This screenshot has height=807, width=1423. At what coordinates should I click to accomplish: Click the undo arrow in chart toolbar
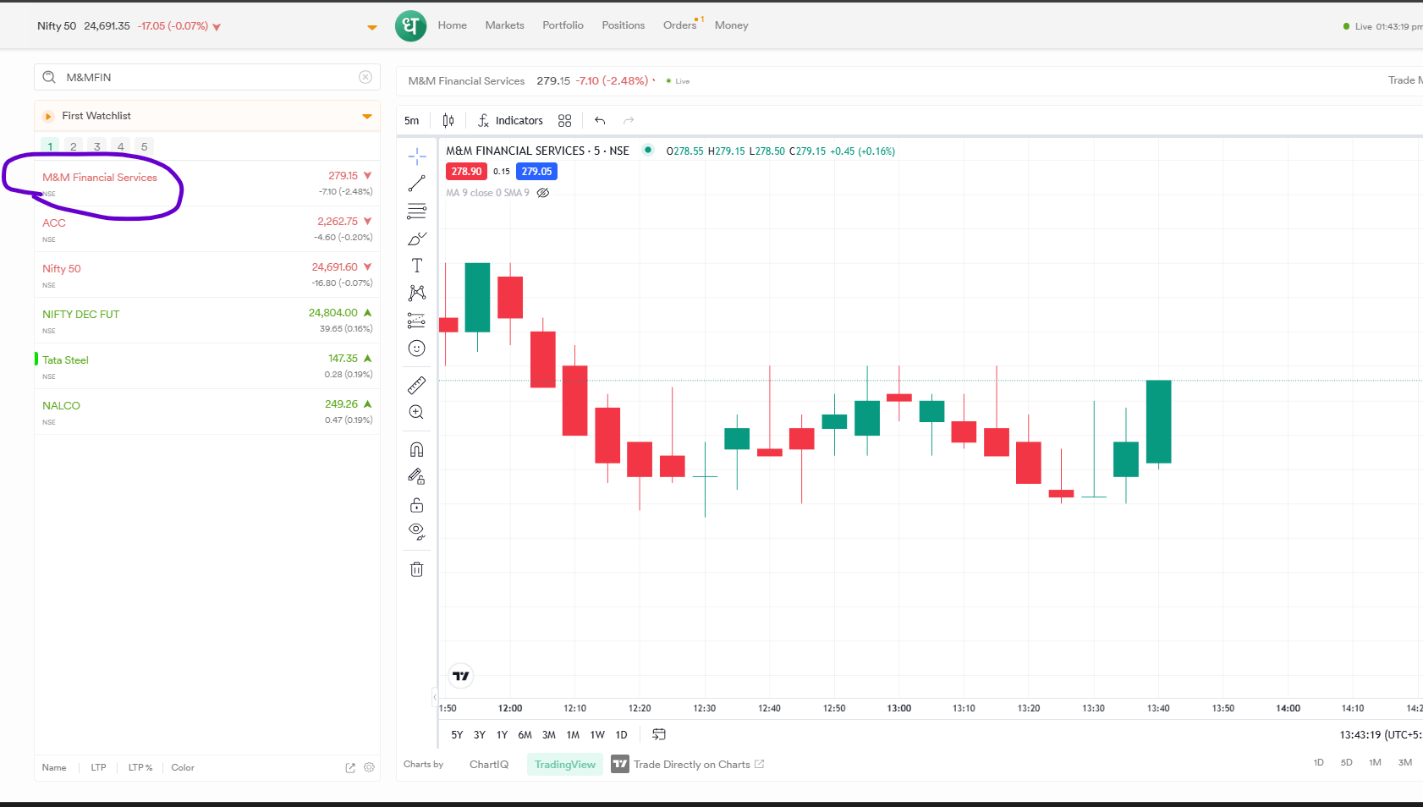600,121
